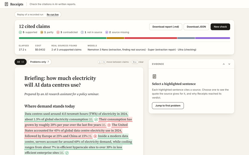Click the j keyboard hint key
Image resolution: width=249 pixels, height=155 pixels.
[x=100, y=62]
